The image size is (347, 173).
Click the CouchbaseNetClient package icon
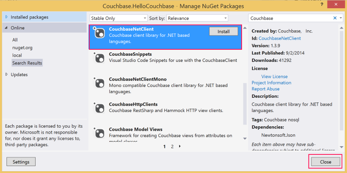pyautogui.click(x=100, y=33)
